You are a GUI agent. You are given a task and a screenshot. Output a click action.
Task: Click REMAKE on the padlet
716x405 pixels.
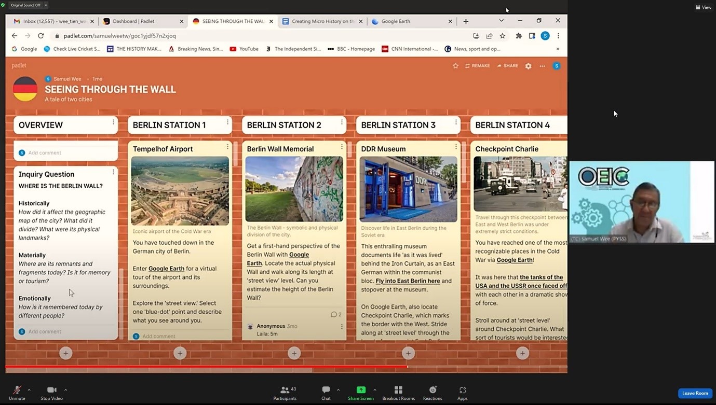pyautogui.click(x=477, y=66)
